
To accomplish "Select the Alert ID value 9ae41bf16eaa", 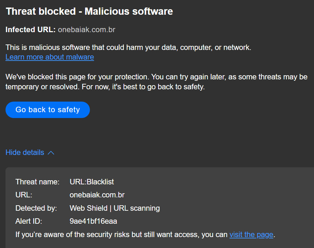I will pyautogui.click(x=93, y=221).
